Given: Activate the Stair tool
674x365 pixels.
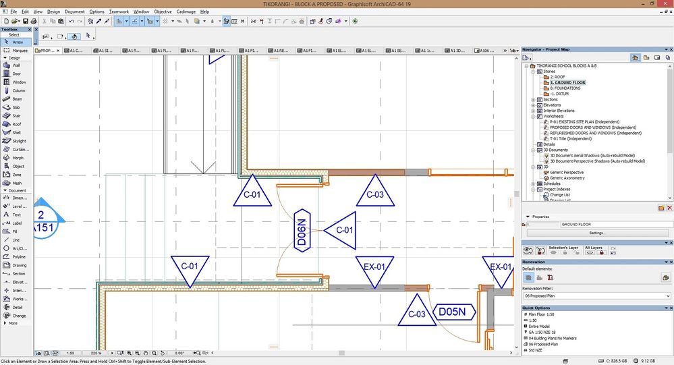Looking at the screenshot, I should pyautogui.click(x=16, y=115).
